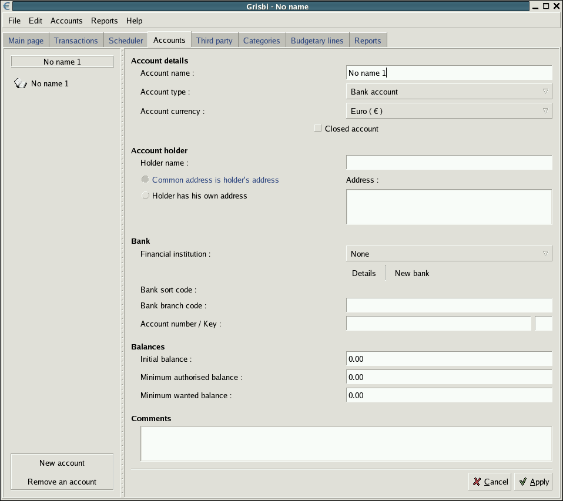The width and height of the screenshot is (563, 501).
Task: Click the Holder name input field
Action: coord(449,163)
